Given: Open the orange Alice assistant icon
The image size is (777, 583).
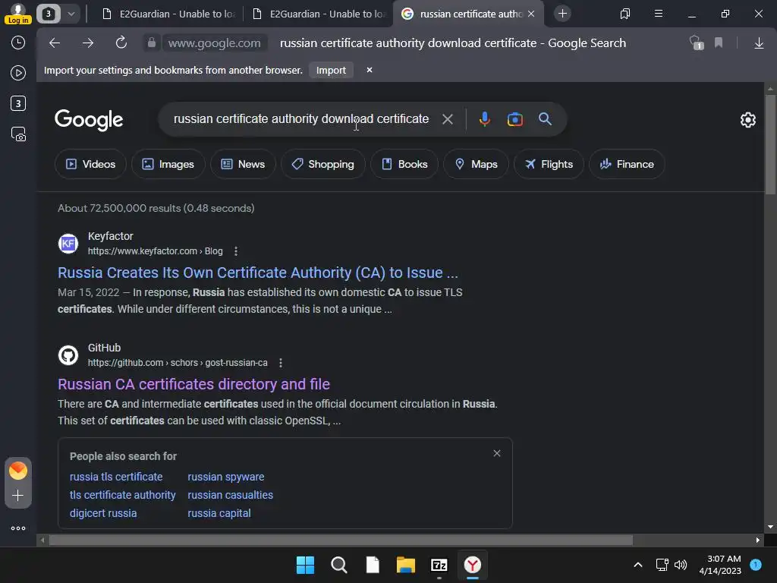Looking at the screenshot, I should coord(18,471).
